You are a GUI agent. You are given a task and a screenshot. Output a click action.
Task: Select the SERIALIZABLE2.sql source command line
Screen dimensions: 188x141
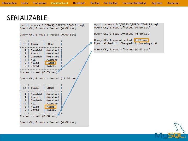click(x=126, y=25)
